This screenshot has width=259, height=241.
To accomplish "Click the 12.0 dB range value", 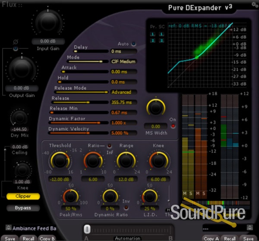I will (x=126, y=179).
